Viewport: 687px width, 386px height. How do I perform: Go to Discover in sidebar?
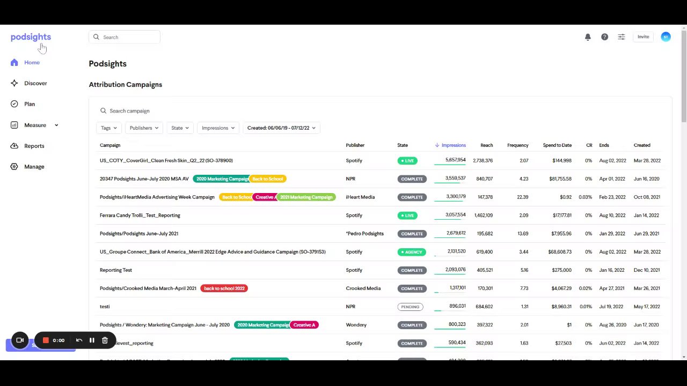(35, 84)
